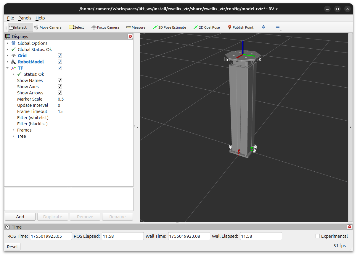Uncheck Show Axes checkbox
The width and height of the screenshot is (357, 256).
click(60, 86)
